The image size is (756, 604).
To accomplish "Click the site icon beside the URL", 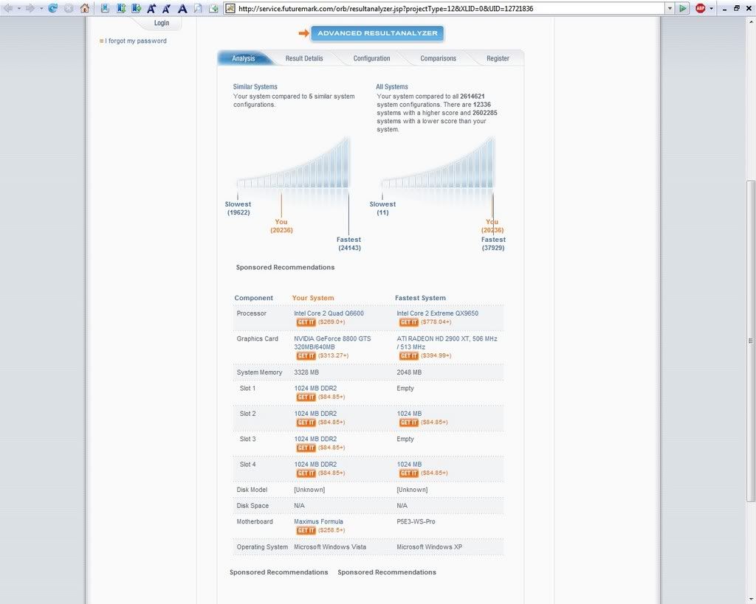I will click(x=230, y=8).
